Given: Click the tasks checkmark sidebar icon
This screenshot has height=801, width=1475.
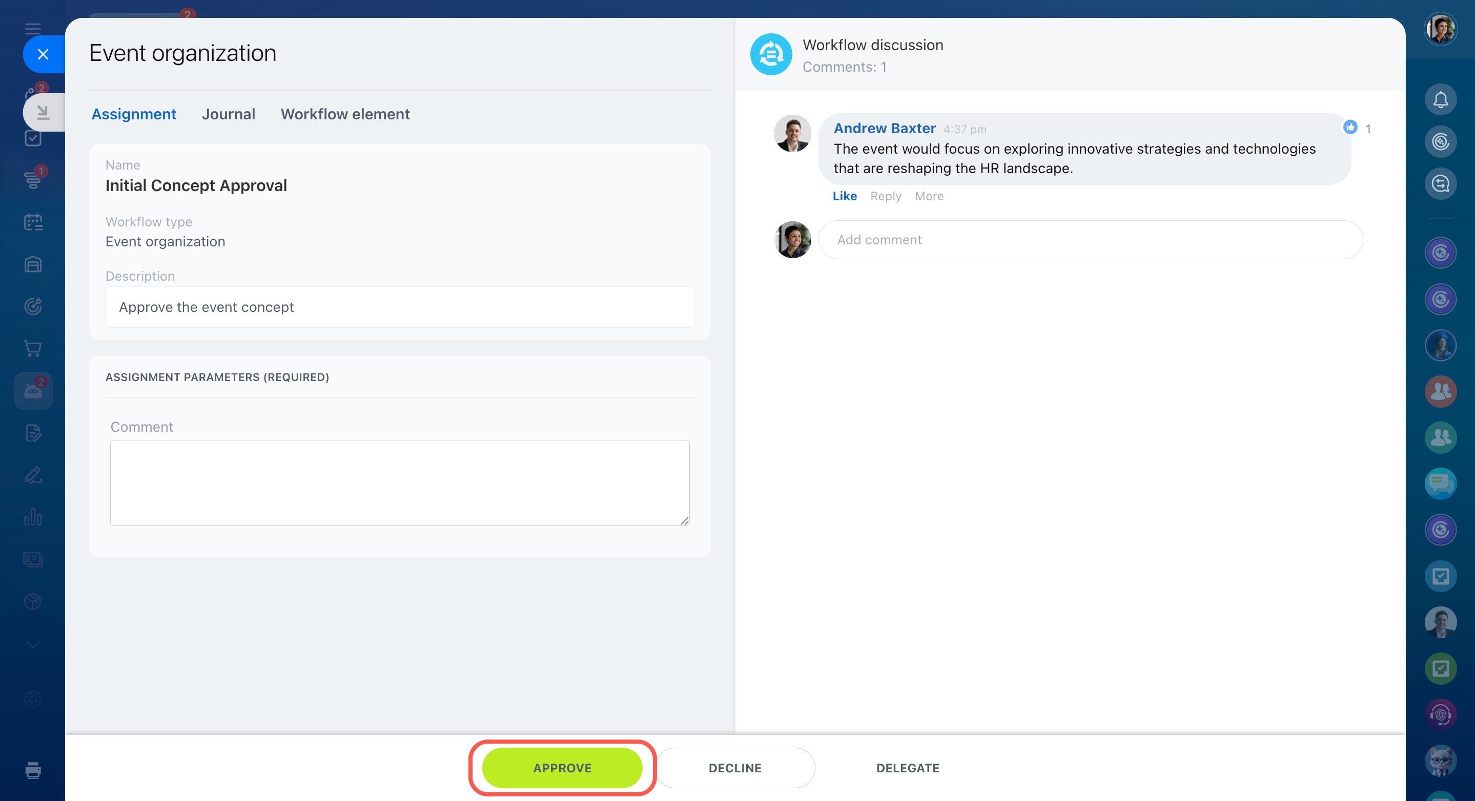Looking at the screenshot, I should [x=33, y=138].
